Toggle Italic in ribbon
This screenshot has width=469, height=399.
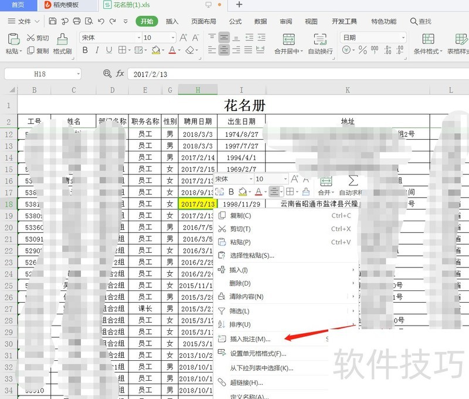[x=97, y=50]
